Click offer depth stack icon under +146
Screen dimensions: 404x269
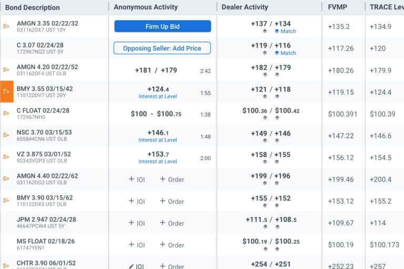pos(277,141)
